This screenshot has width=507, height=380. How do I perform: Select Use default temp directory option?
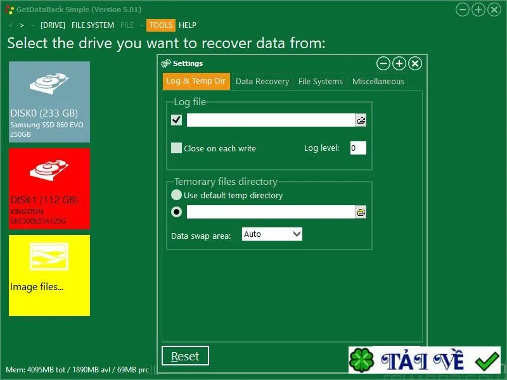pos(176,195)
